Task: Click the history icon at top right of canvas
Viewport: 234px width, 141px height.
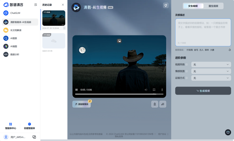Action: pos(166,6)
